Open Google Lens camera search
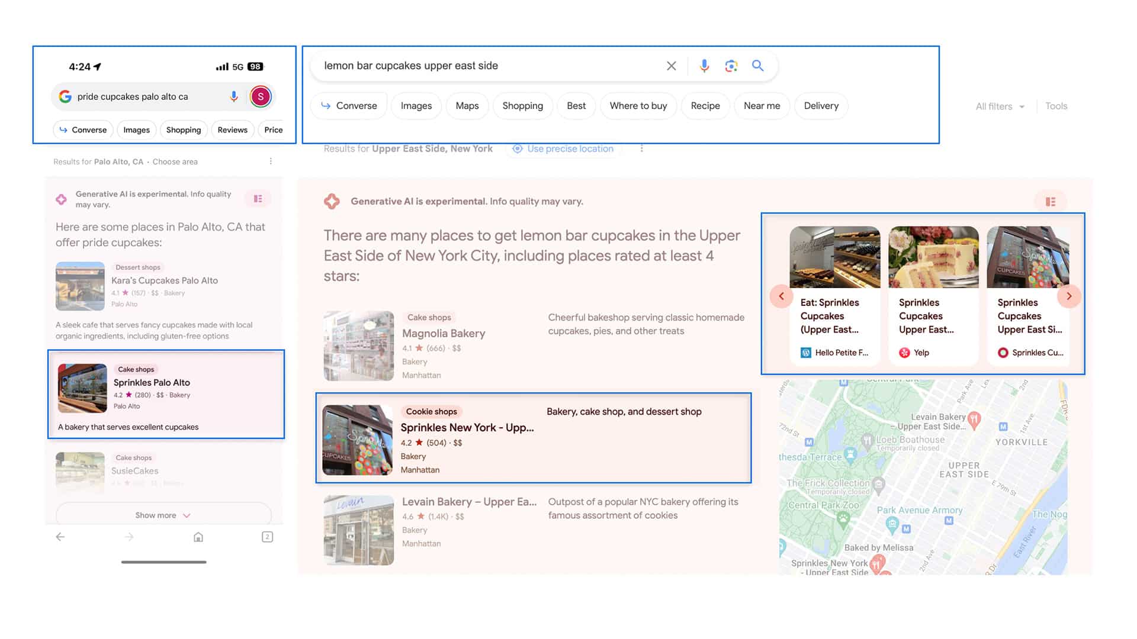This screenshot has height=639, width=1137. 731,66
